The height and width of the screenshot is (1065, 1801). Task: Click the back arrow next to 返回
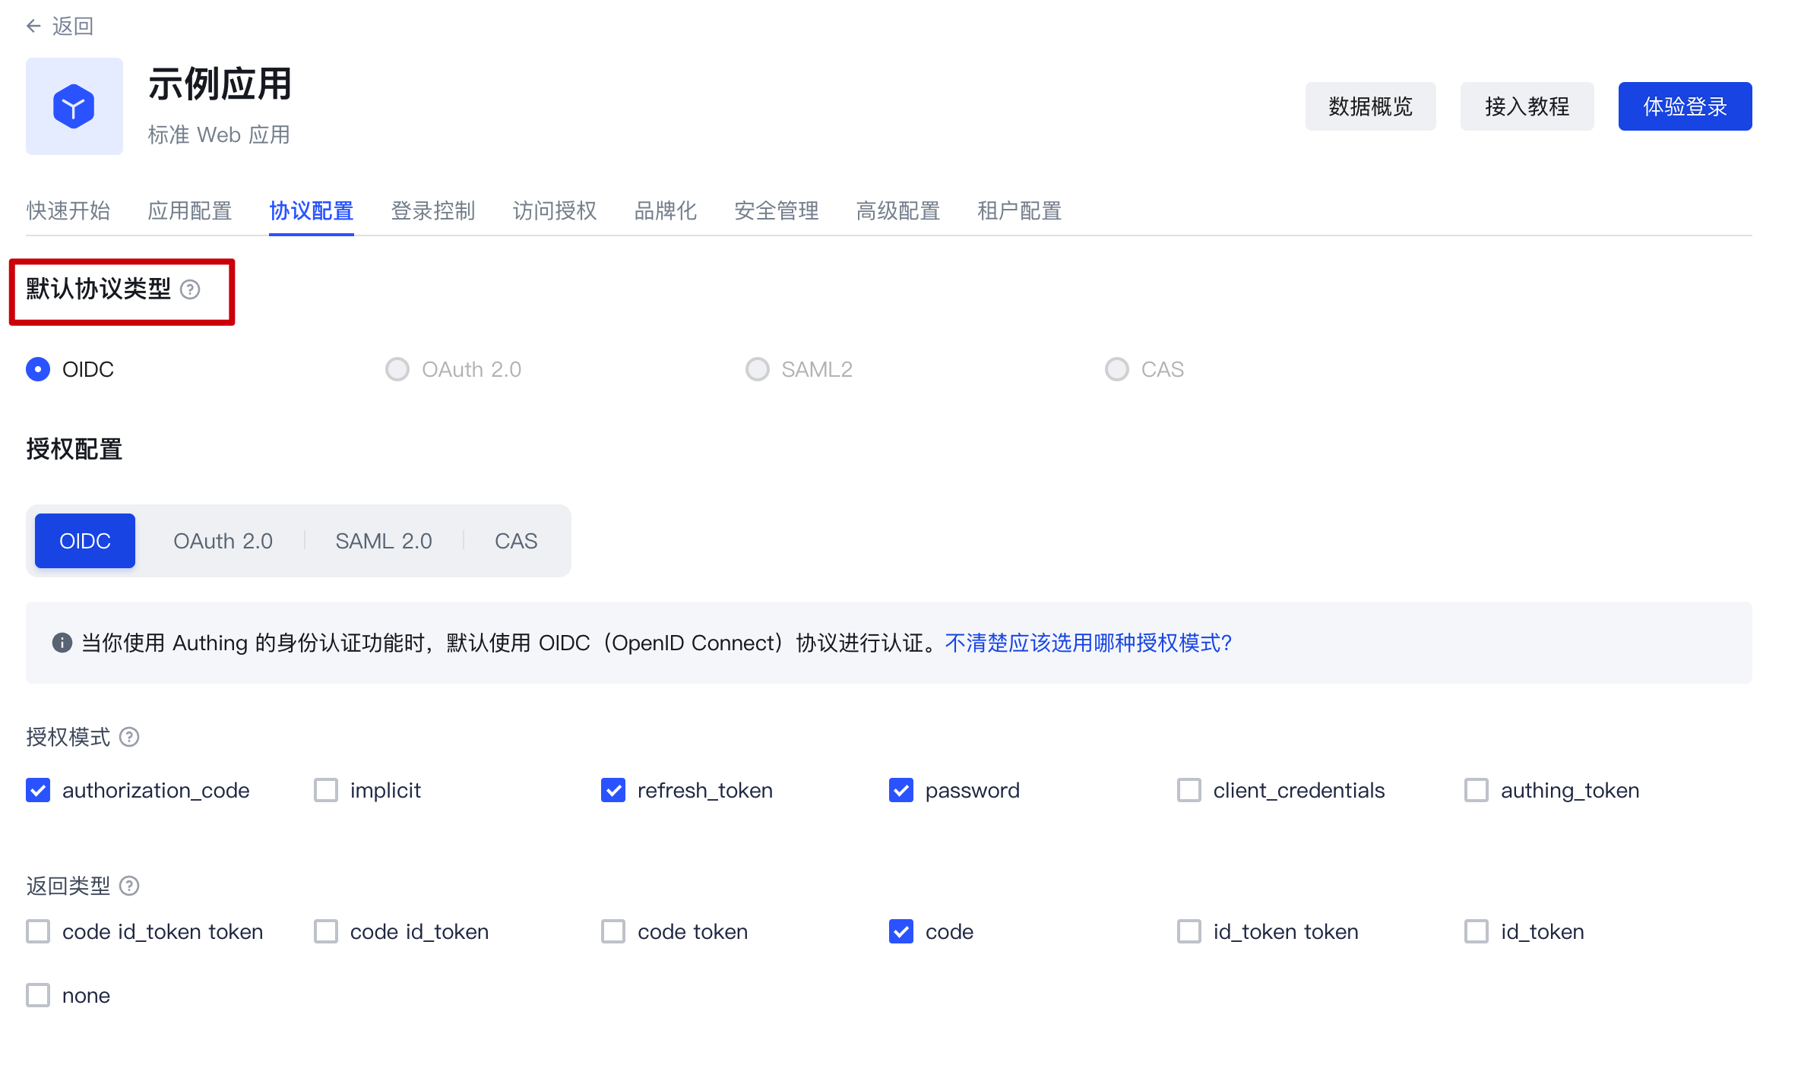click(33, 25)
